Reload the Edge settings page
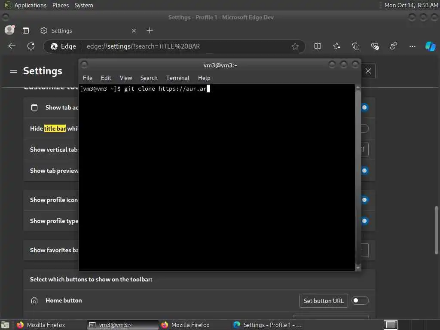The image size is (440, 330). 31,46
